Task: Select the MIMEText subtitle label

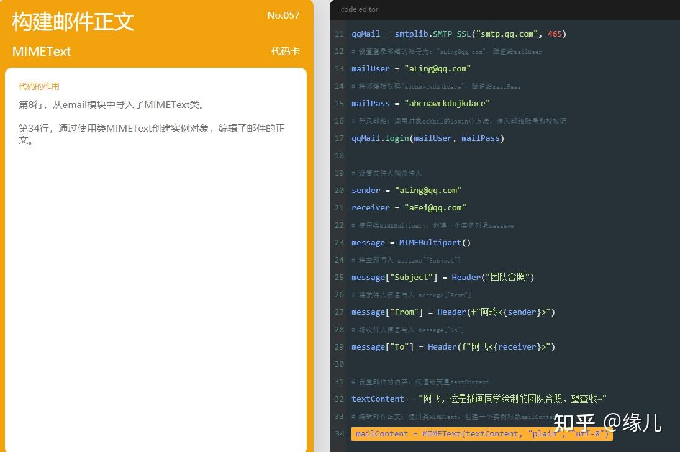Action: coord(41,52)
